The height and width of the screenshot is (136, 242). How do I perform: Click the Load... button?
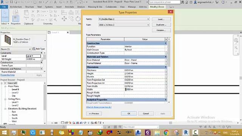[x=161, y=19]
